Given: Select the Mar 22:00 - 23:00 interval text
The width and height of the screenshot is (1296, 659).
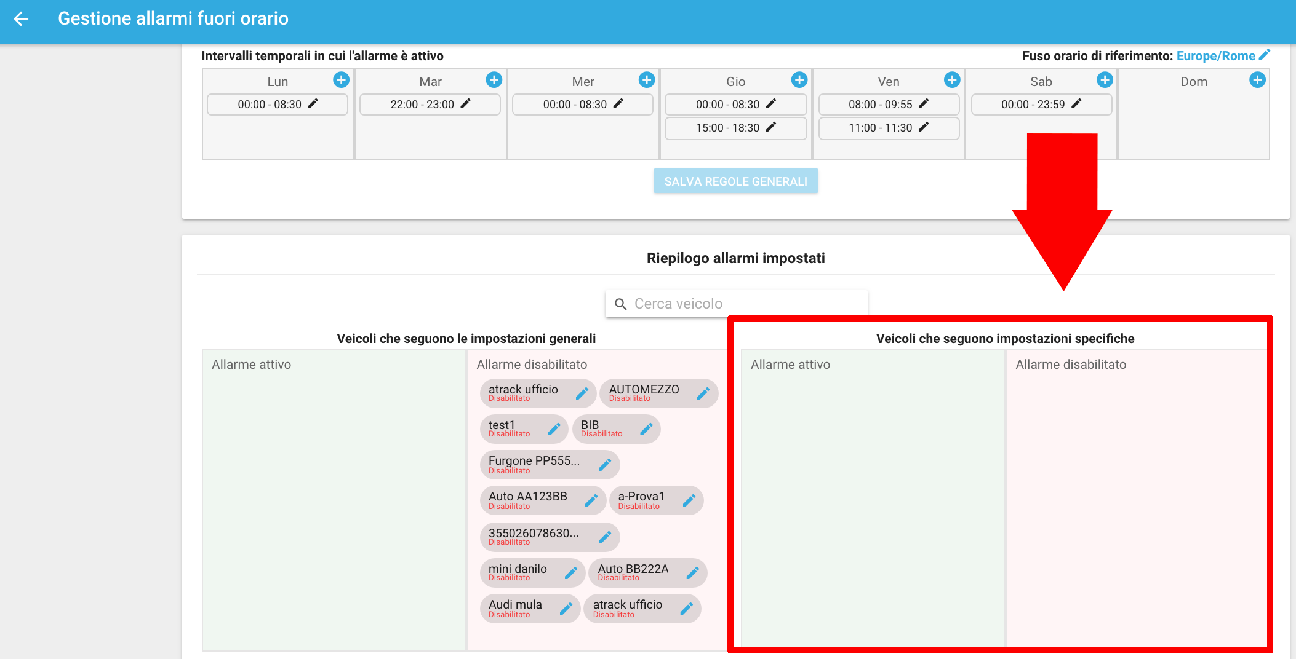Looking at the screenshot, I should click(422, 105).
